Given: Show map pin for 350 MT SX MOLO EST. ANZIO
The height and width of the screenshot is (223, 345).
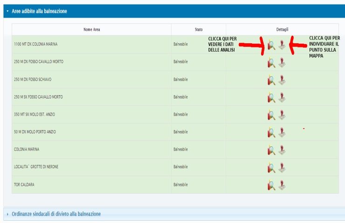Looking at the screenshot, I should pos(282,115).
